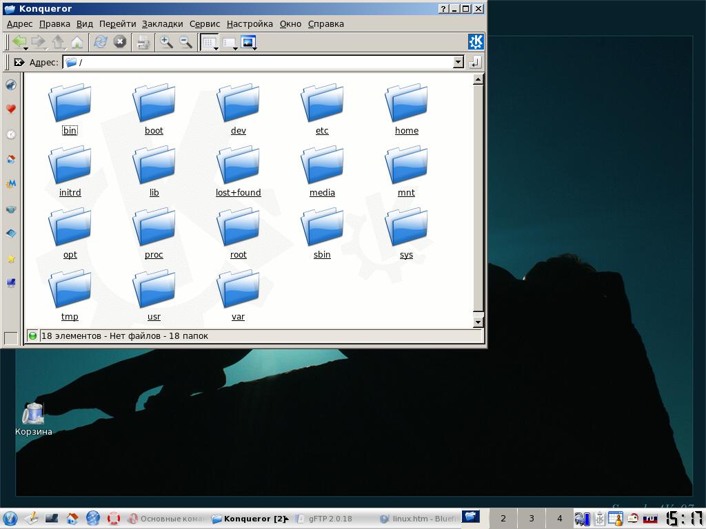Open the top sidebar tab with the grey-blue round icon

[11, 85]
